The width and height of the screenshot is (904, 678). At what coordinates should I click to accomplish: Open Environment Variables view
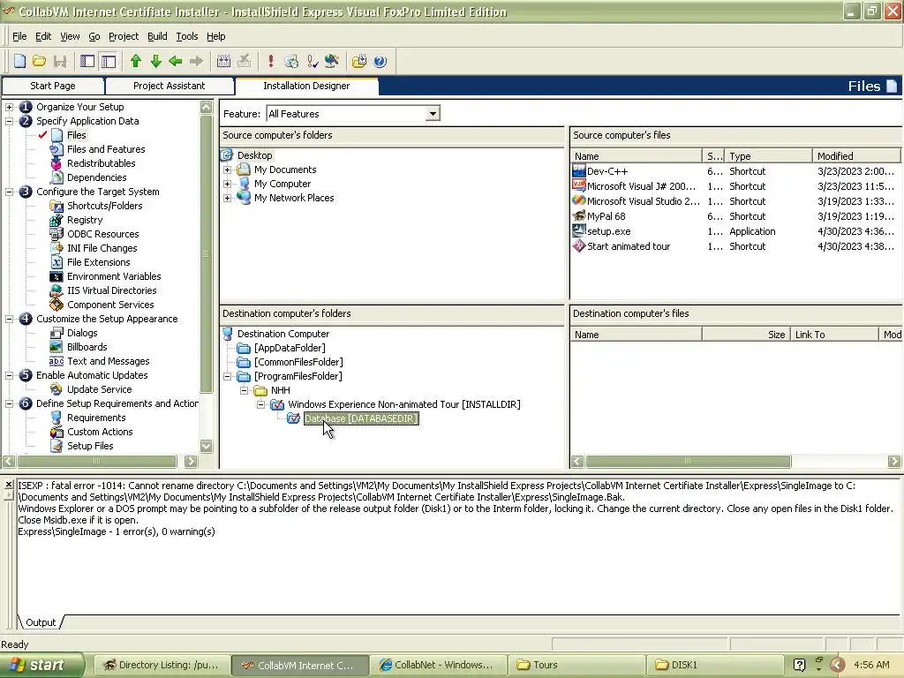(114, 276)
